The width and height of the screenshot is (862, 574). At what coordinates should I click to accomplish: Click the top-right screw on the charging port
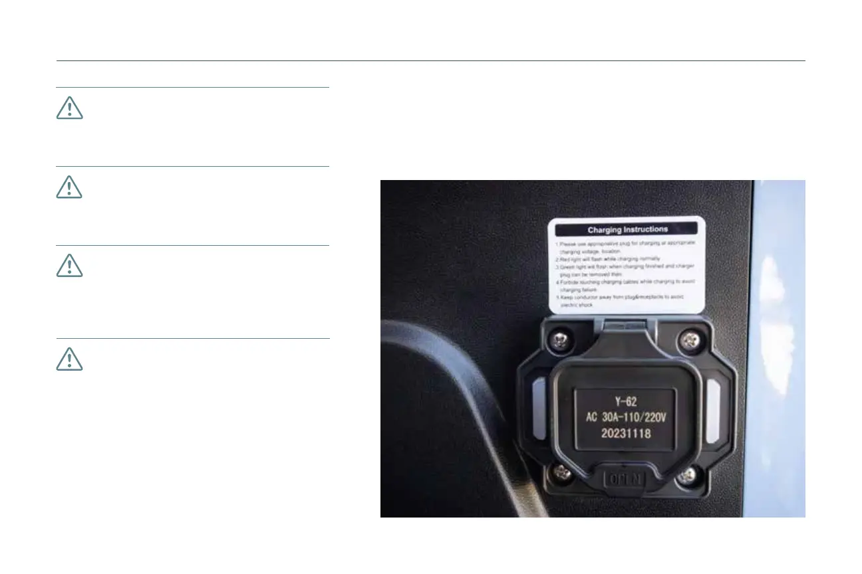pos(688,342)
